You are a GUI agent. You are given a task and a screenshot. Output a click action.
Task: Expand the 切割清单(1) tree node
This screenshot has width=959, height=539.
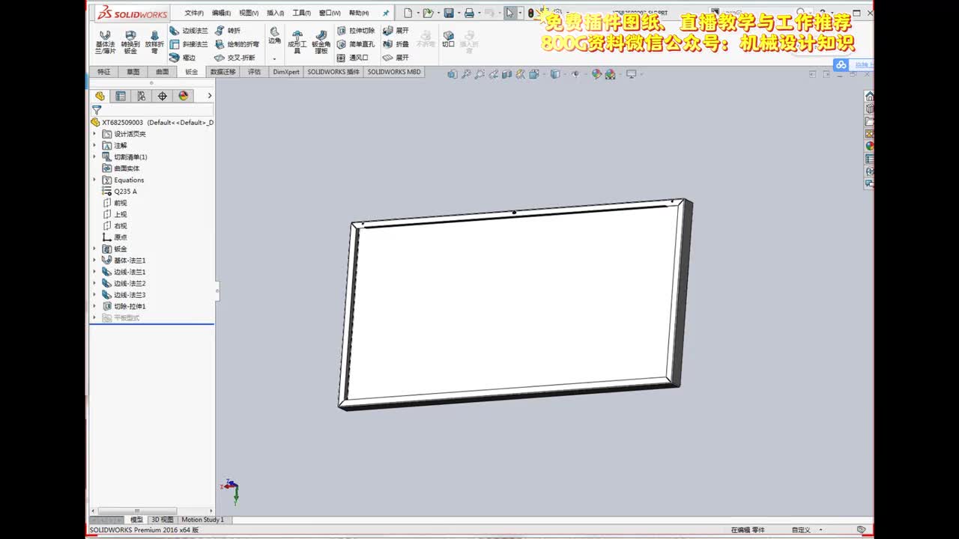(94, 157)
